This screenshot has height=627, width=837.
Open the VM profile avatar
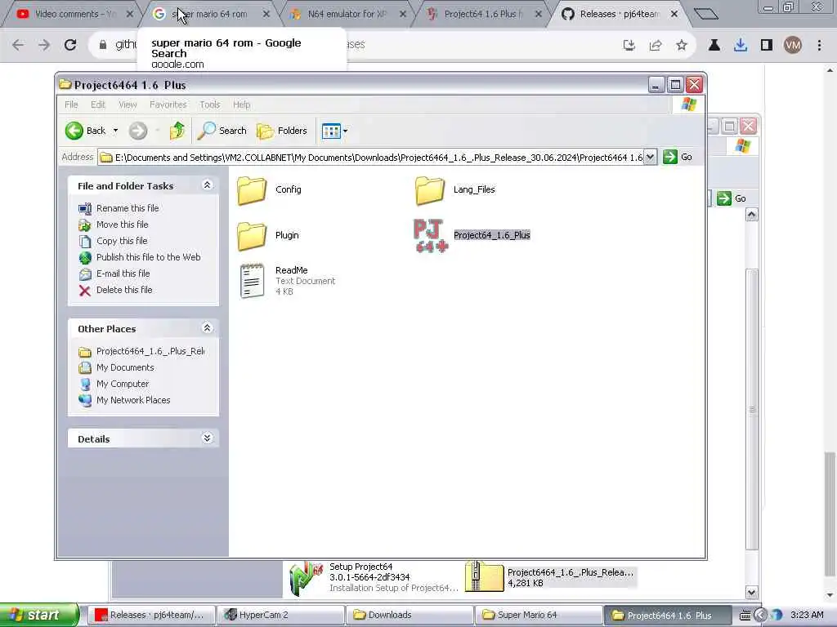pos(793,46)
